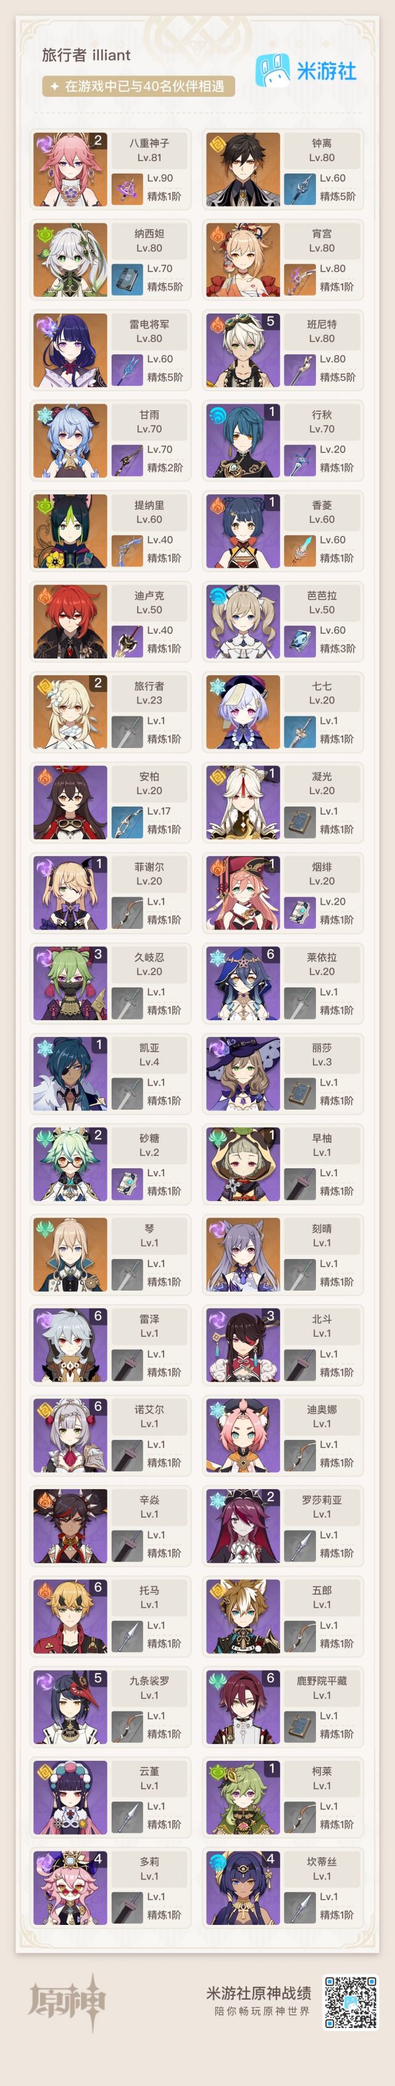Open 雷电将军 character portrait
The width and height of the screenshot is (395, 2086).
(70, 351)
